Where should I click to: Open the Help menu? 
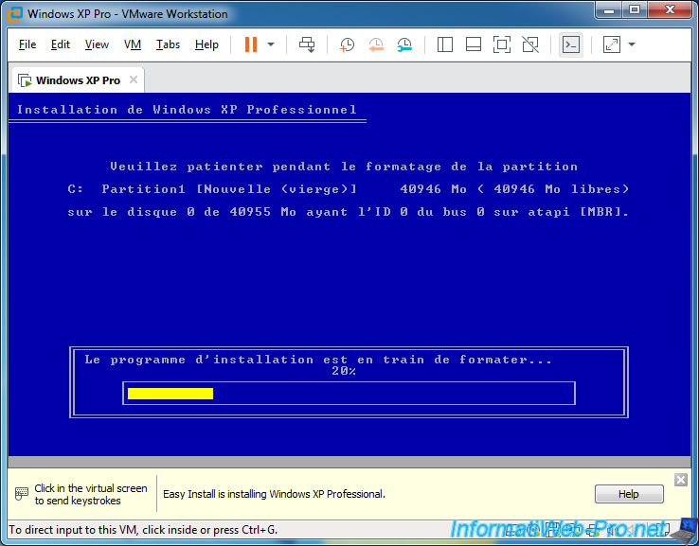click(x=206, y=44)
